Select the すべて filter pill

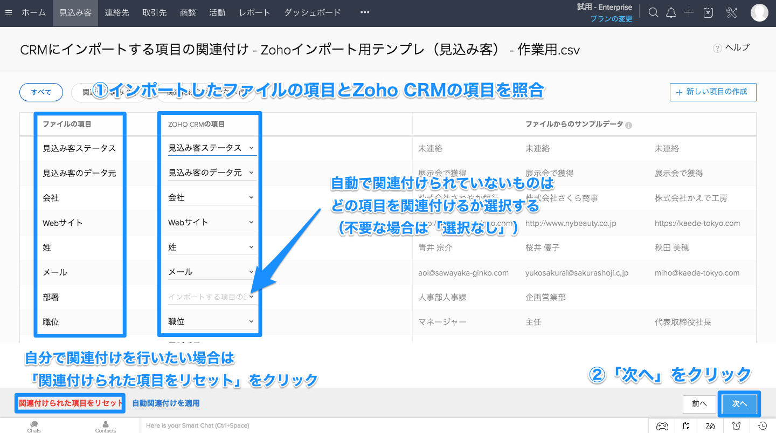tap(41, 92)
